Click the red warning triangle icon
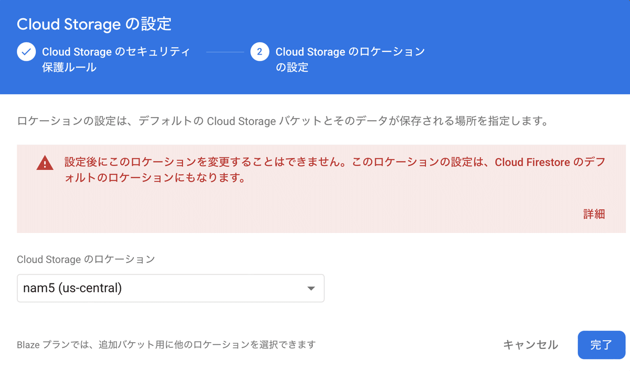The width and height of the screenshot is (630, 371). 45,163
